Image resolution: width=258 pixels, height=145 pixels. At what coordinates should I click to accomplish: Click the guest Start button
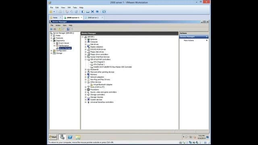click(x=53, y=137)
